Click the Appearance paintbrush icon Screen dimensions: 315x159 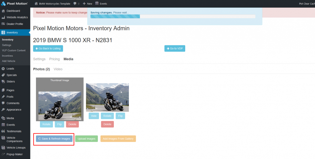point(3,110)
